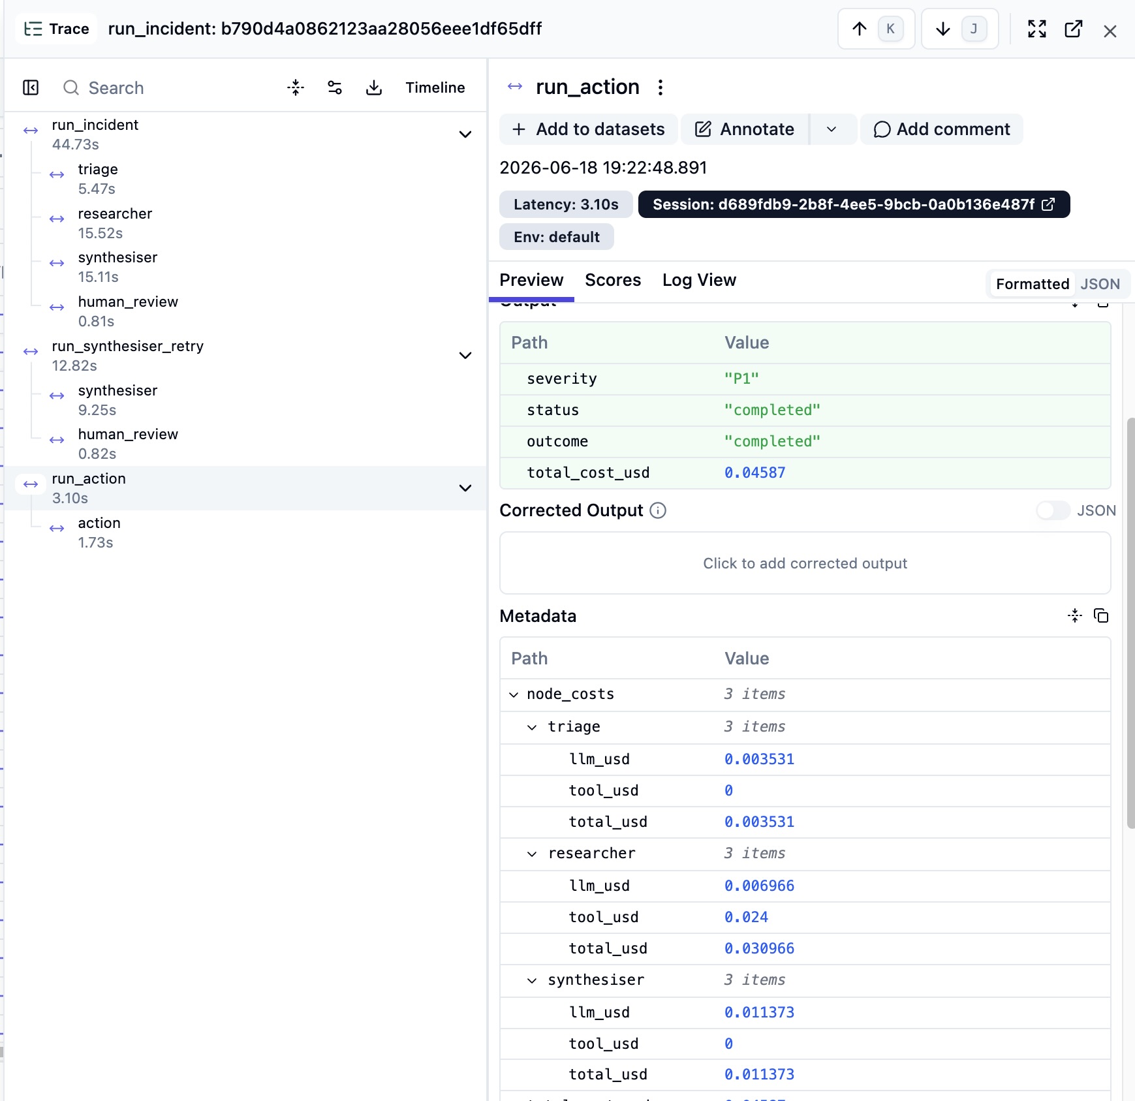1135x1101 pixels.
Task: Click Add comment button
Action: 942,129
